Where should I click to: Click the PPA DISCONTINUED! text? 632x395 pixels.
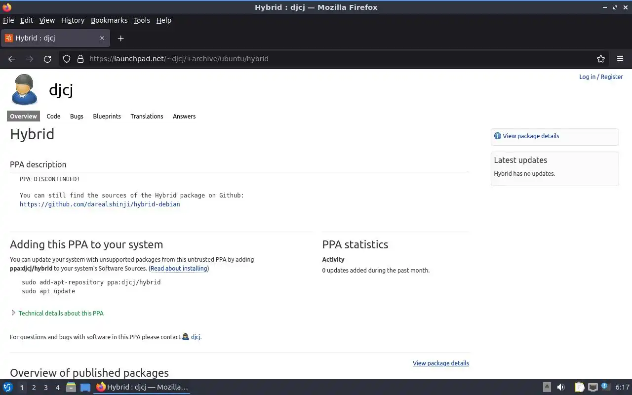tap(50, 179)
